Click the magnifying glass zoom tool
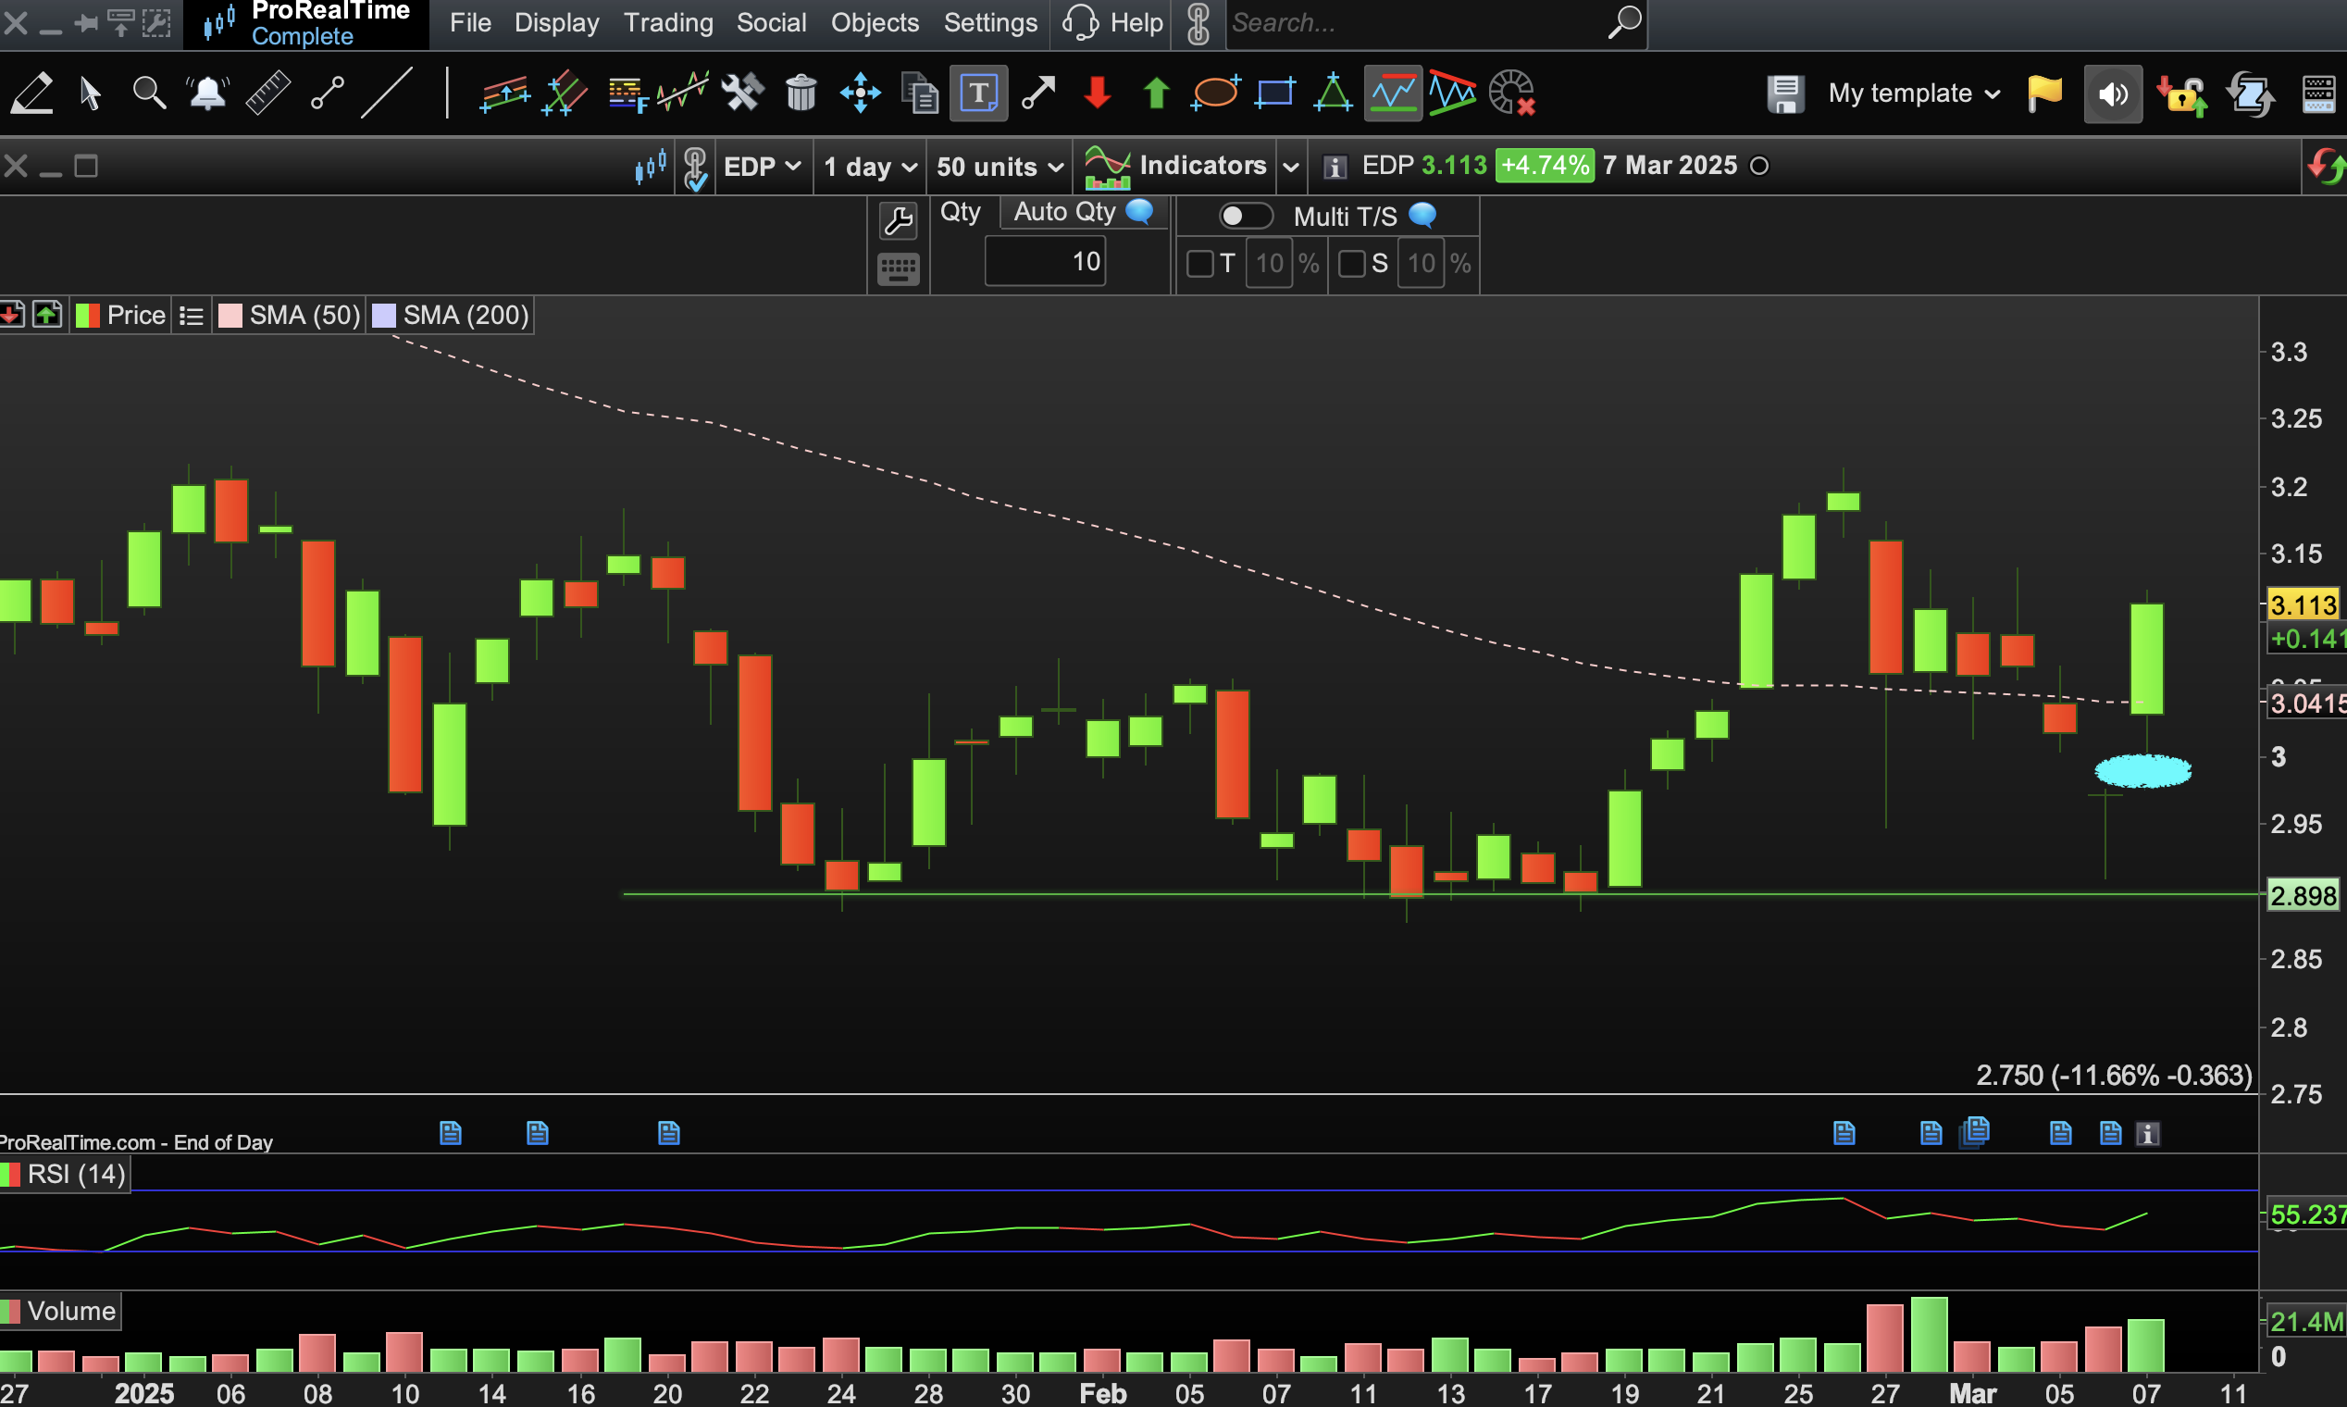Screen dimensions: 2347x1407 click(x=148, y=93)
